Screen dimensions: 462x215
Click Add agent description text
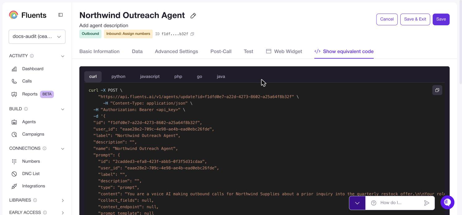(x=104, y=26)
